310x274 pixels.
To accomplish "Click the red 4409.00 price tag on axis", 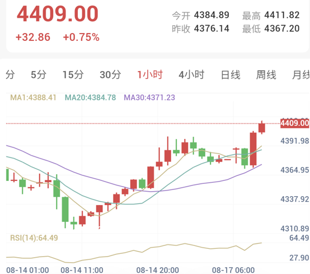I will (x=294, y=123).
